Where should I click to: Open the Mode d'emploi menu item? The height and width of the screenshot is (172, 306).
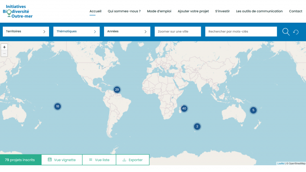click(x=159, y=11)
